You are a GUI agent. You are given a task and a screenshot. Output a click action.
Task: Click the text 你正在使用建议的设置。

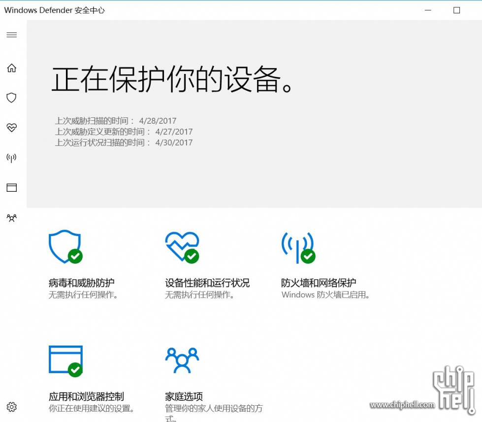pos(92,409)
